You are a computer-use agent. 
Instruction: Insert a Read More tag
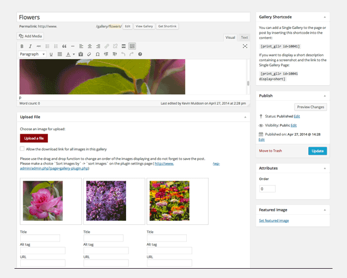click(x=124, y=46)
